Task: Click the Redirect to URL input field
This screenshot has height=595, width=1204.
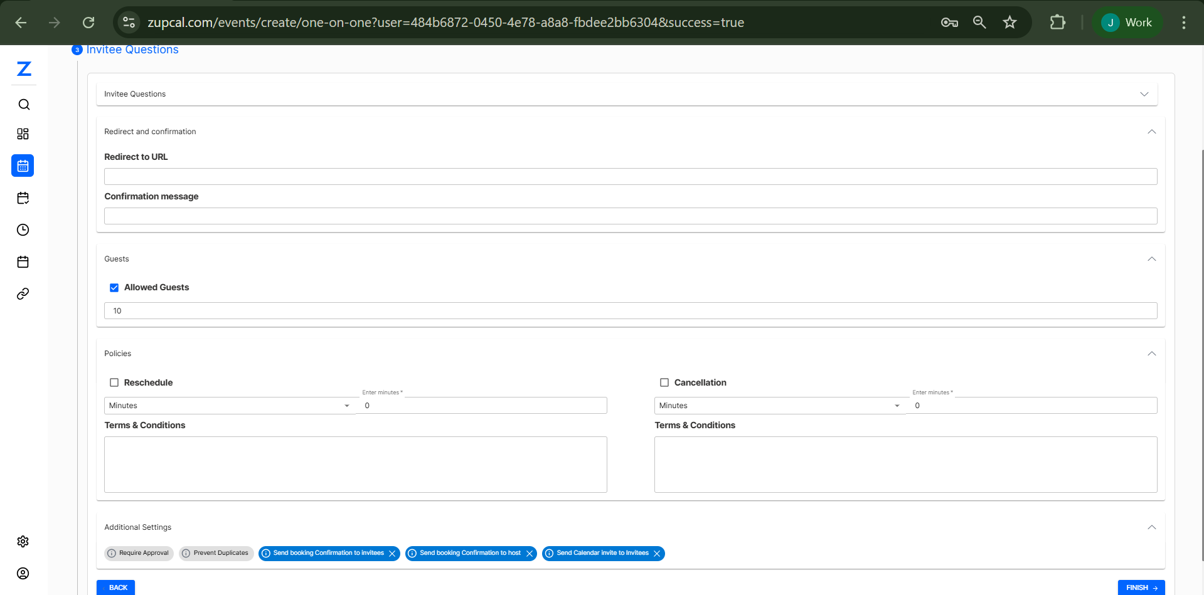Action: tap(630, 177)
